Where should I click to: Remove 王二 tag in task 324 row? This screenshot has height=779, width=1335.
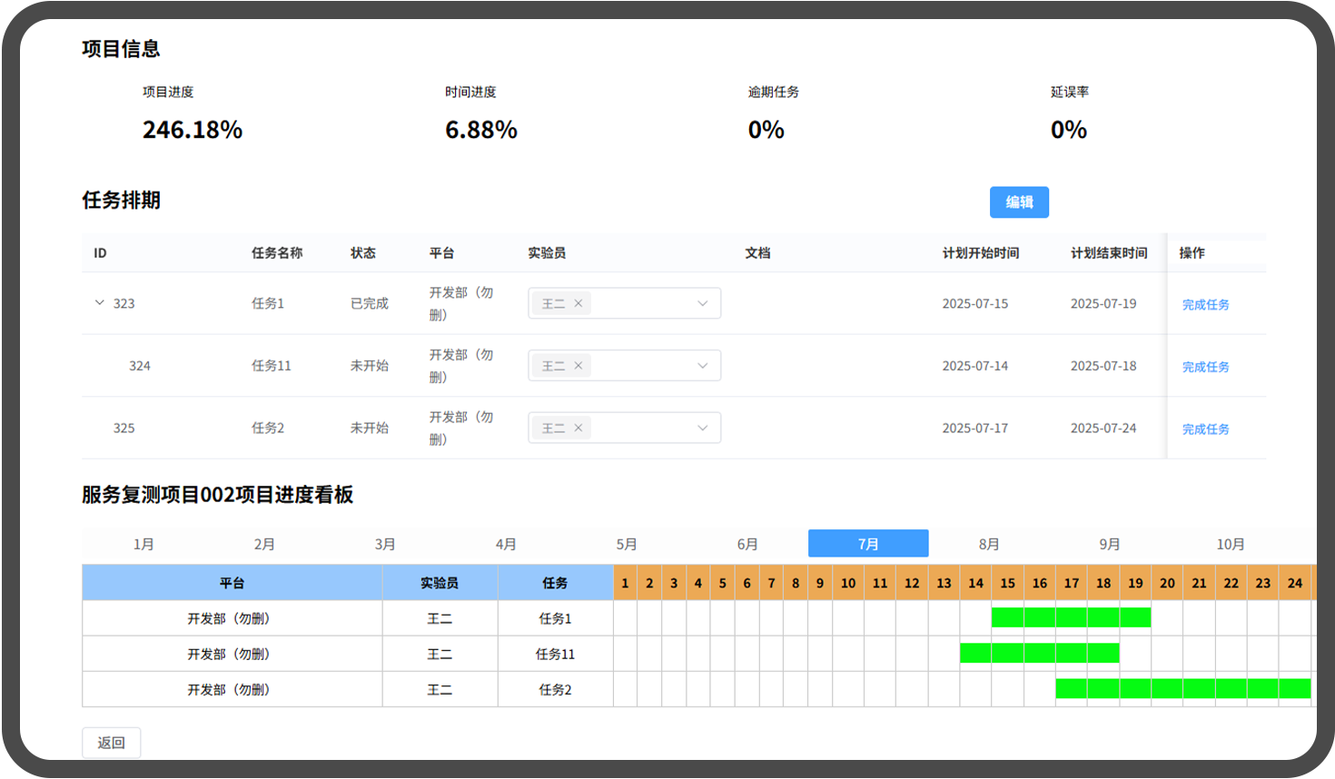click(578, 366)
